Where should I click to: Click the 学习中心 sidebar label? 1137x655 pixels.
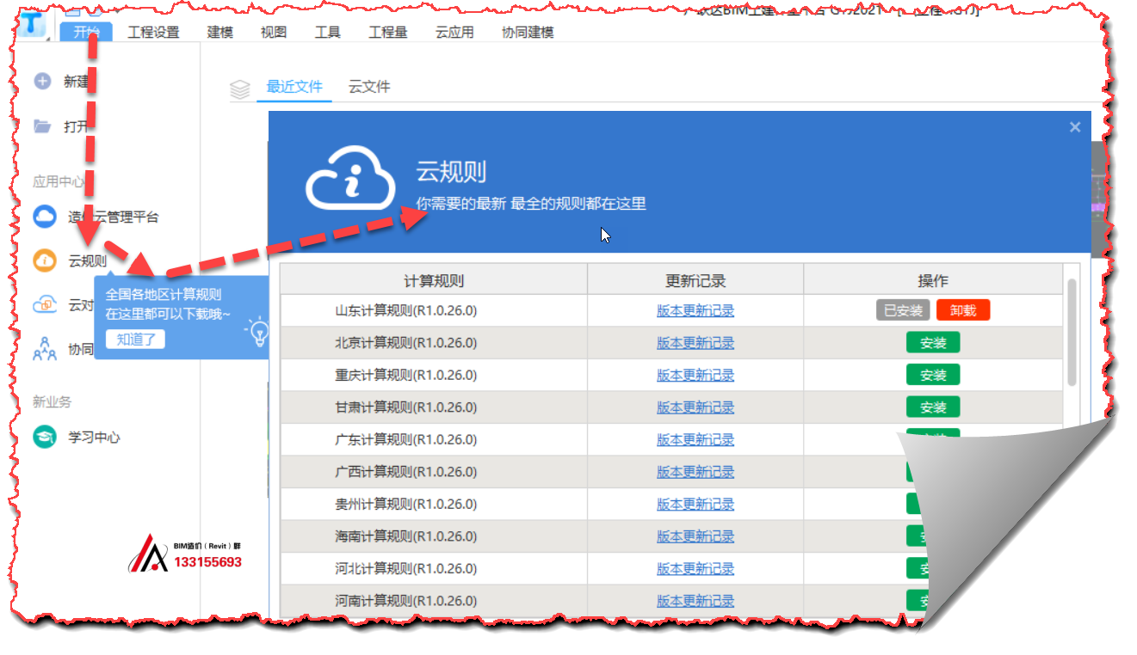[x=95, y=438]
